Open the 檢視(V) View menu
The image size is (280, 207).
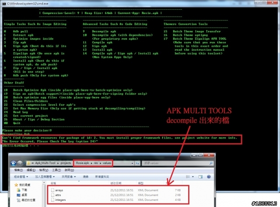coord(44,170)
